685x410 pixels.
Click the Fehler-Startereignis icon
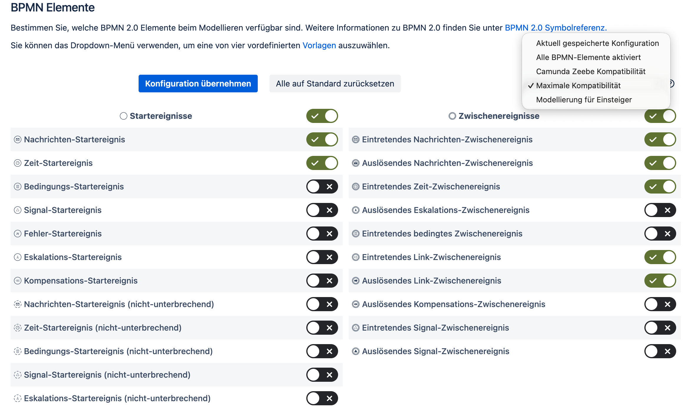18,234
